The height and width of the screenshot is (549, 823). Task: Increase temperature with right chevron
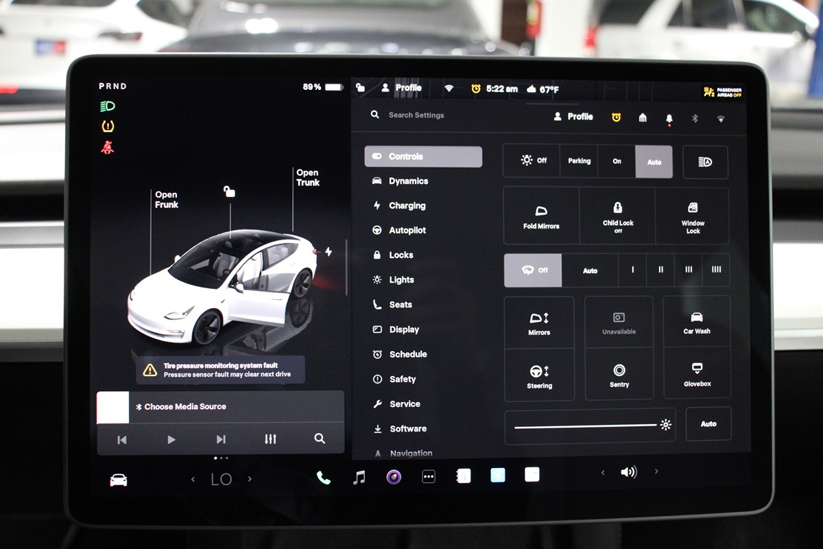click(x=250, y=479)
